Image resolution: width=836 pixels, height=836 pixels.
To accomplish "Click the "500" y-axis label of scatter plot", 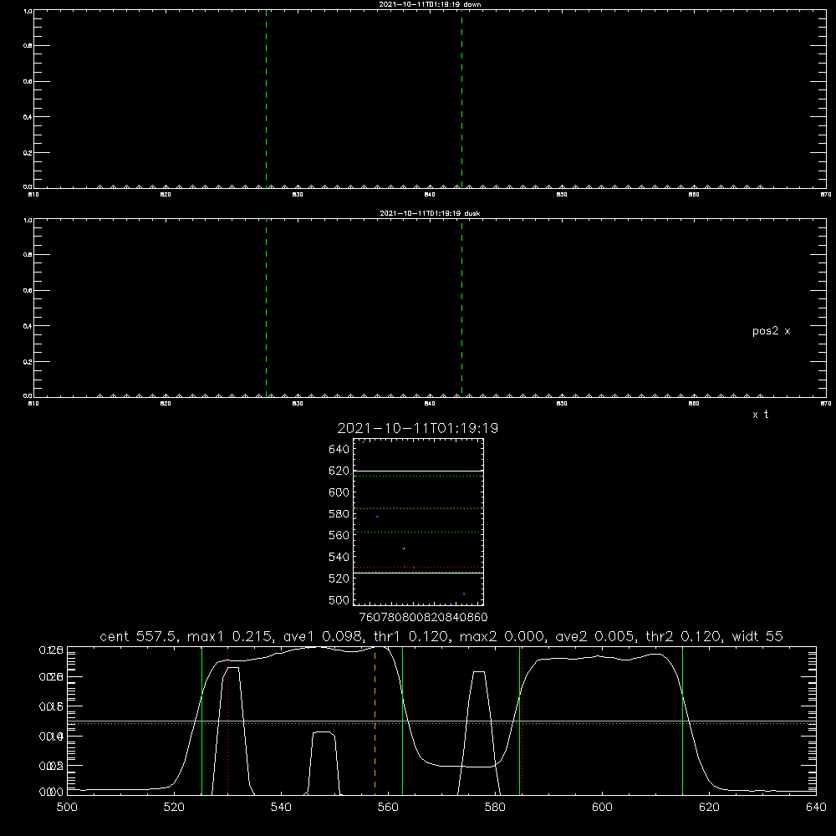I will coord(339,600).
